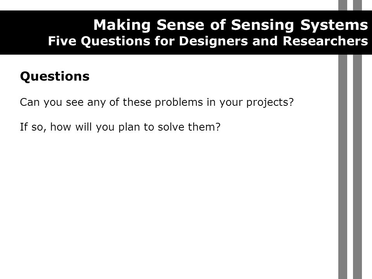Click the bold 'Questions' heading
The height and width of the screenshot is (279, 372).
[x=55, y=77]
